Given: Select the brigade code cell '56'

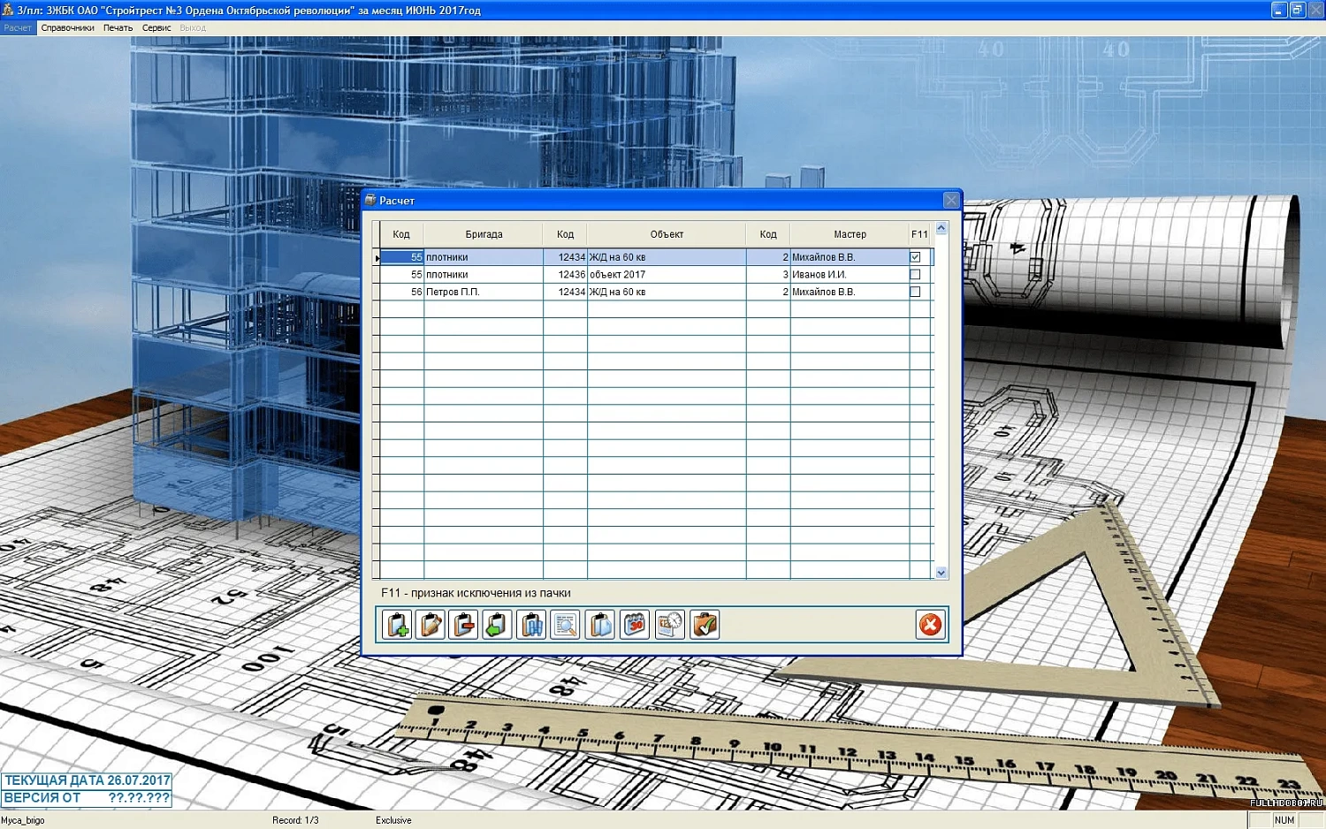Looking at the screenshot, I should tap(402, 292).
